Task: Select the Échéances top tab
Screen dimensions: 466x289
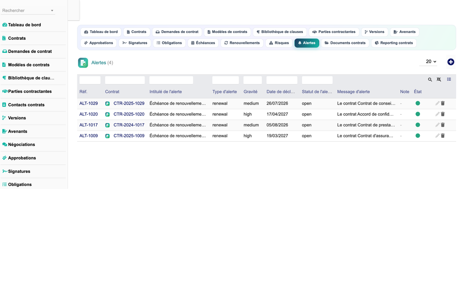Action: click(203, 43)
